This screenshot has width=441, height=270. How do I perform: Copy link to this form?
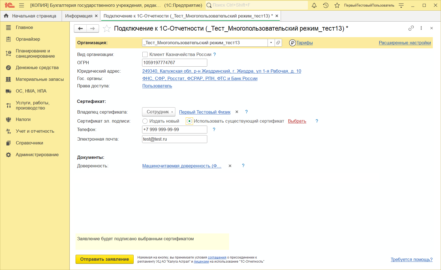411,28
